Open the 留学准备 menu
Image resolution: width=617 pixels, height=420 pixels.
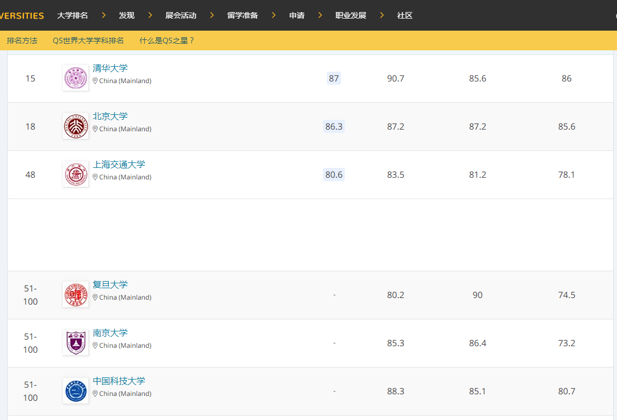coord(243,15)
